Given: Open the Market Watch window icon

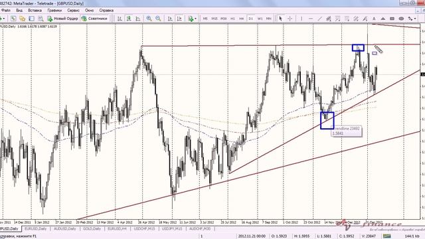Looking at the screenshot, I should pos(13,19).
